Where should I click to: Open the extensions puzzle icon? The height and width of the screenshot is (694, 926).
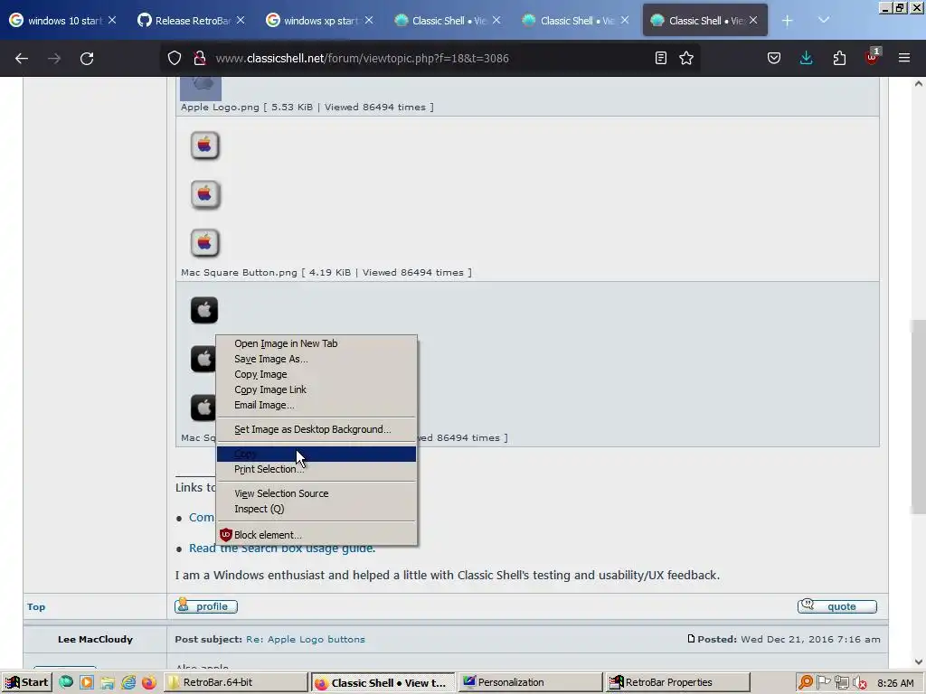(x=839, y=58)
